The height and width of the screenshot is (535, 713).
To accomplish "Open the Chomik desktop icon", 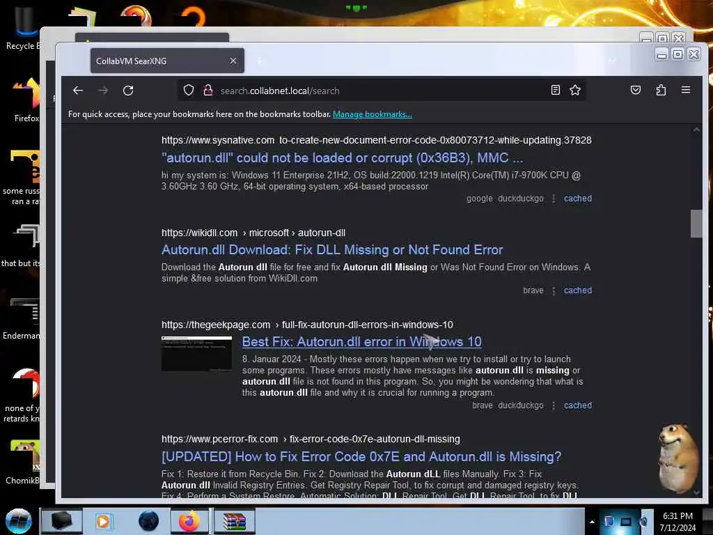I will coord(23,463).
